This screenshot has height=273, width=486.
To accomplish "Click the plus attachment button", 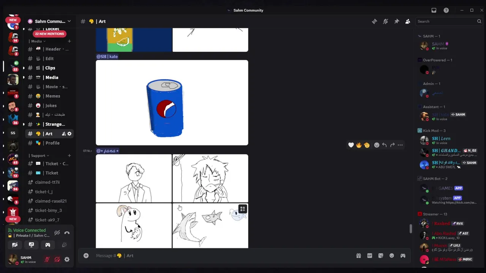I will tap(86, 256).
